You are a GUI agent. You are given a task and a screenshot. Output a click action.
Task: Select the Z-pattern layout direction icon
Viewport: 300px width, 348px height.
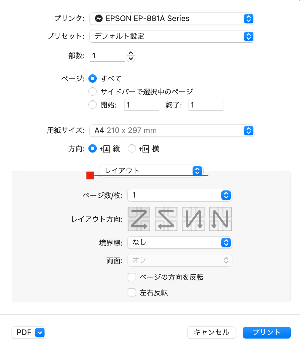pos(139,219)
